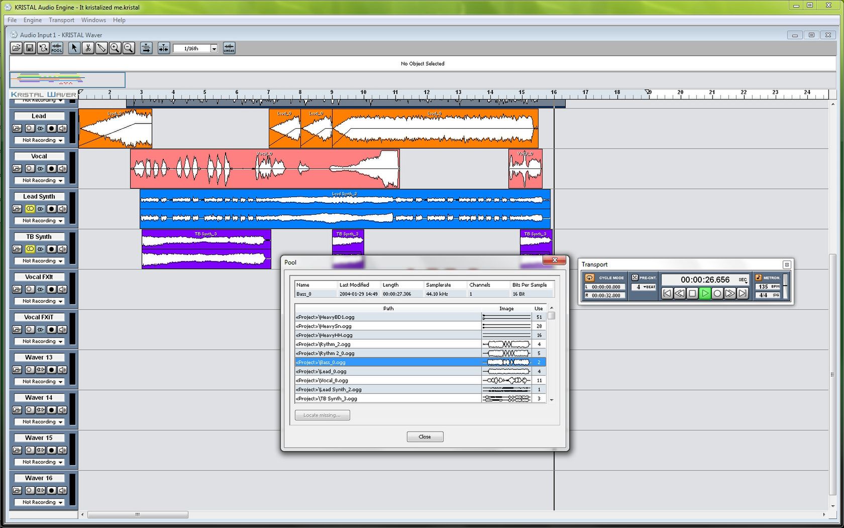The image size is (844, 528).
Task: Click Close button in Pool dialog
Action: pyautogui.click(x=425, y=436)
